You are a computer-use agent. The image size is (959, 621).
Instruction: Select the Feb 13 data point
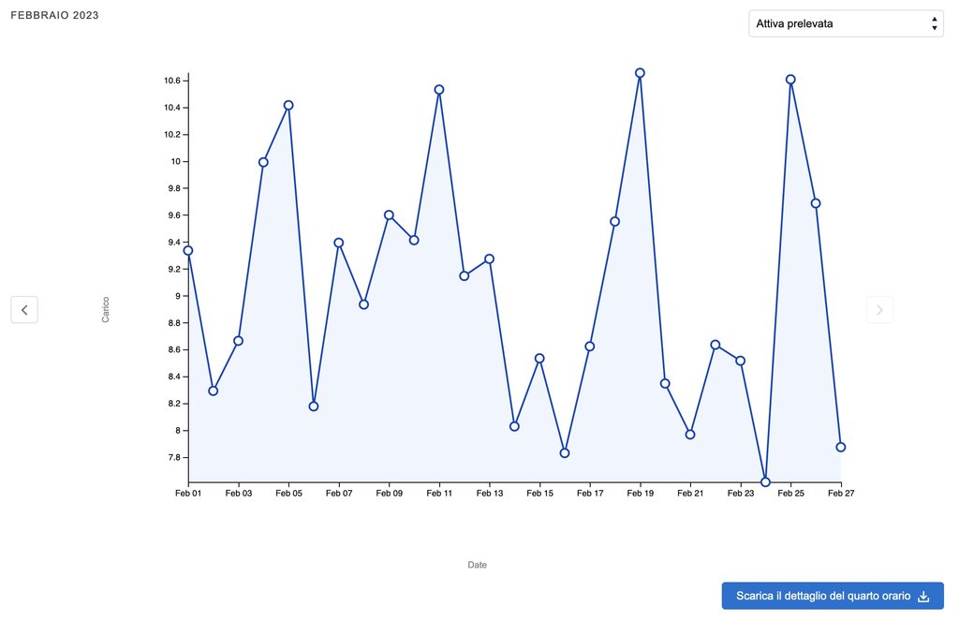(x=489, y=259)
